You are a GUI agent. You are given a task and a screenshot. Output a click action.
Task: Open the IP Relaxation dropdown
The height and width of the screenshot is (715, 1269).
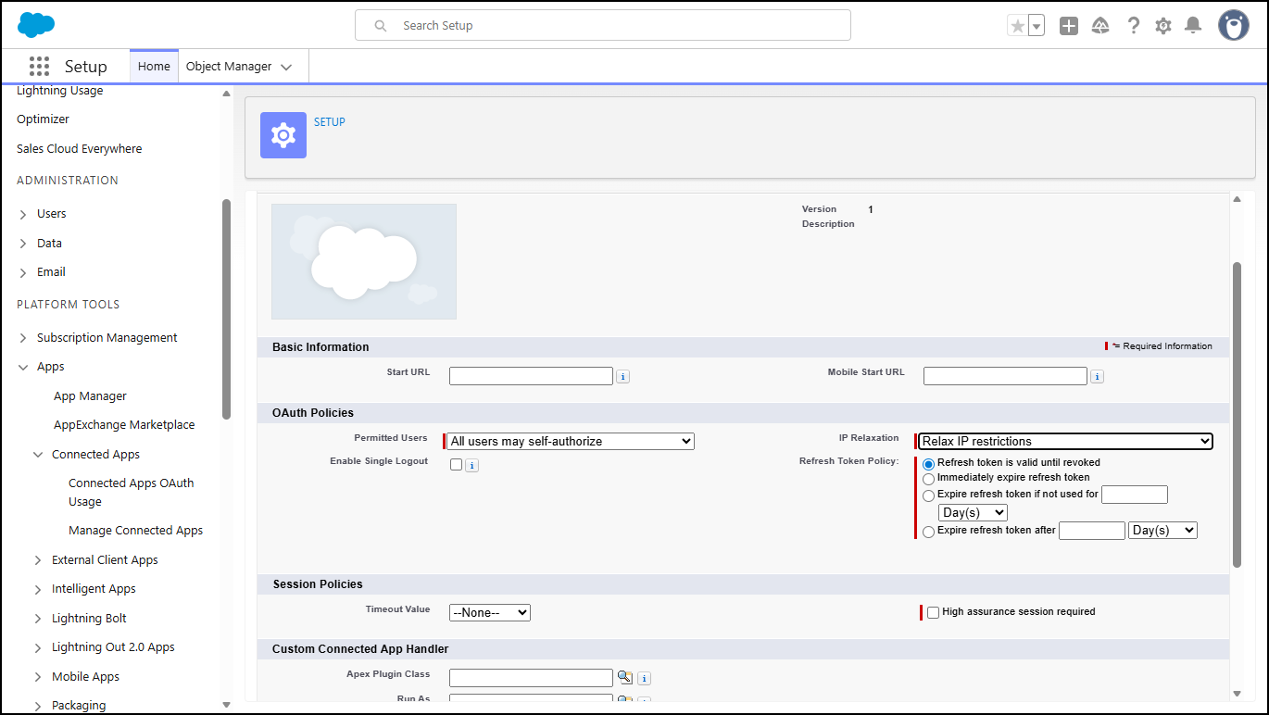[x=1064, y=442]
